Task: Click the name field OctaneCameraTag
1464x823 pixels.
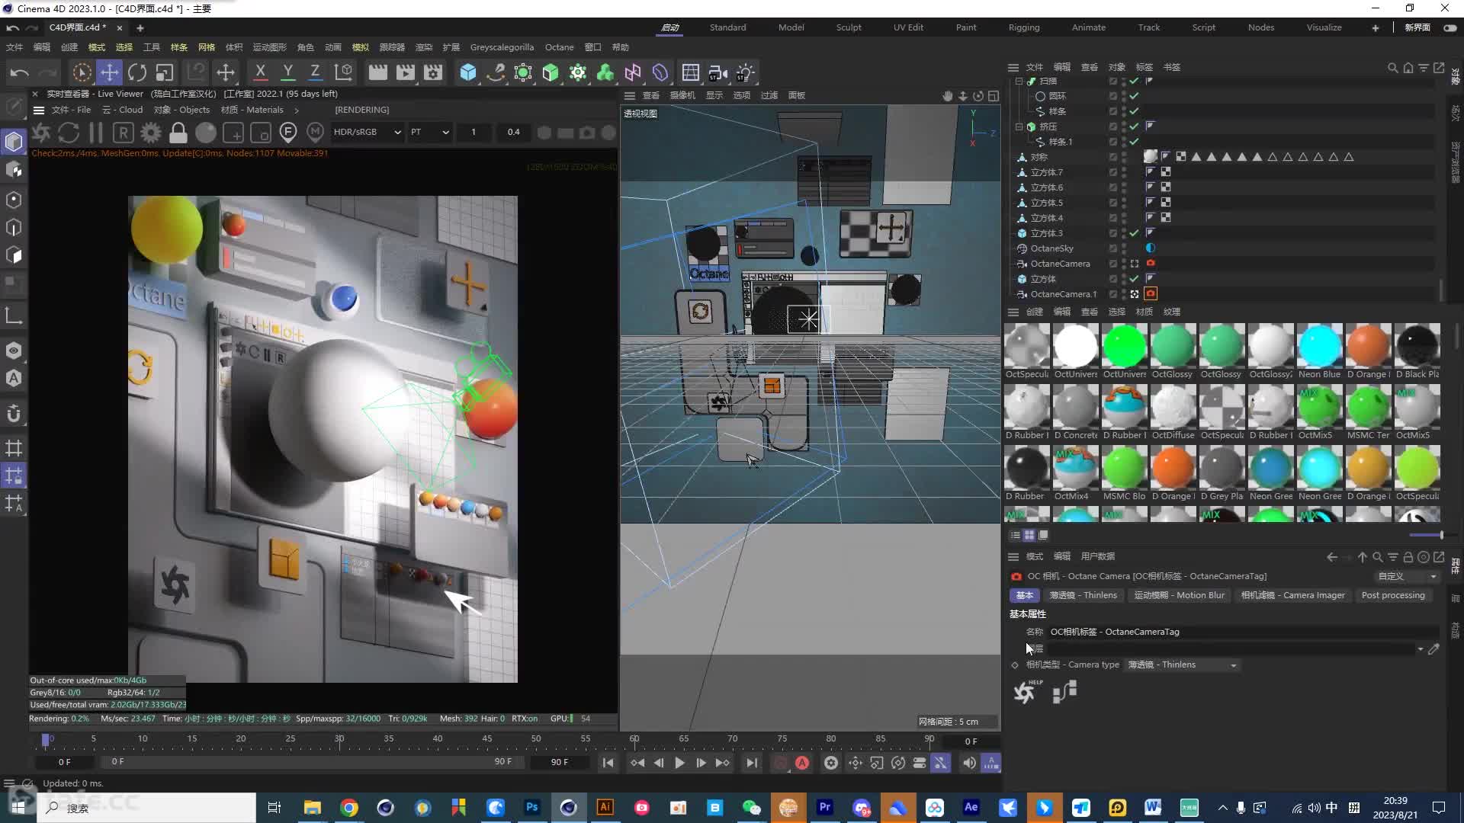Action: pos(1243,632)
